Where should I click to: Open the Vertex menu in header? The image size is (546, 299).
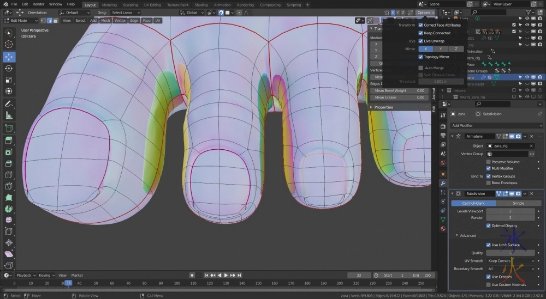pyautogui.click(x=120, y=21)
